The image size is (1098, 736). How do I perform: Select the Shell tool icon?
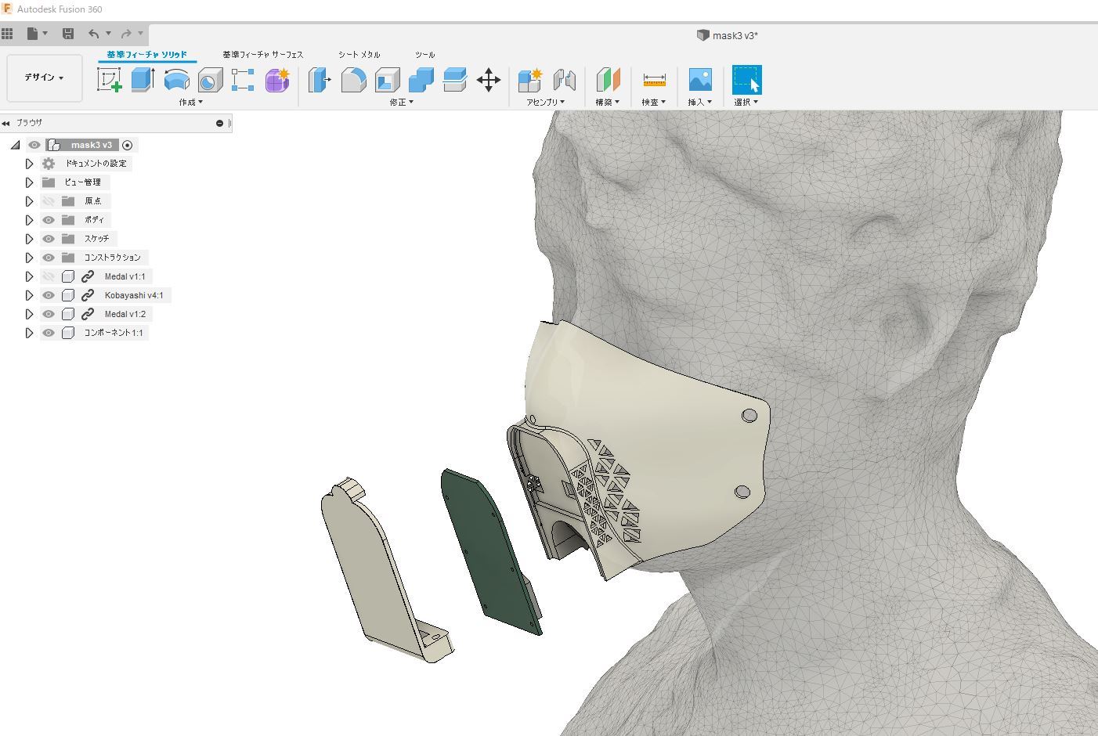387,80
